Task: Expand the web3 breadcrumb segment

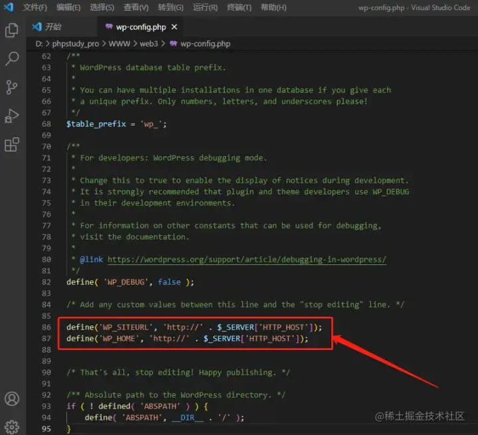Action: [x=149, y=44]
